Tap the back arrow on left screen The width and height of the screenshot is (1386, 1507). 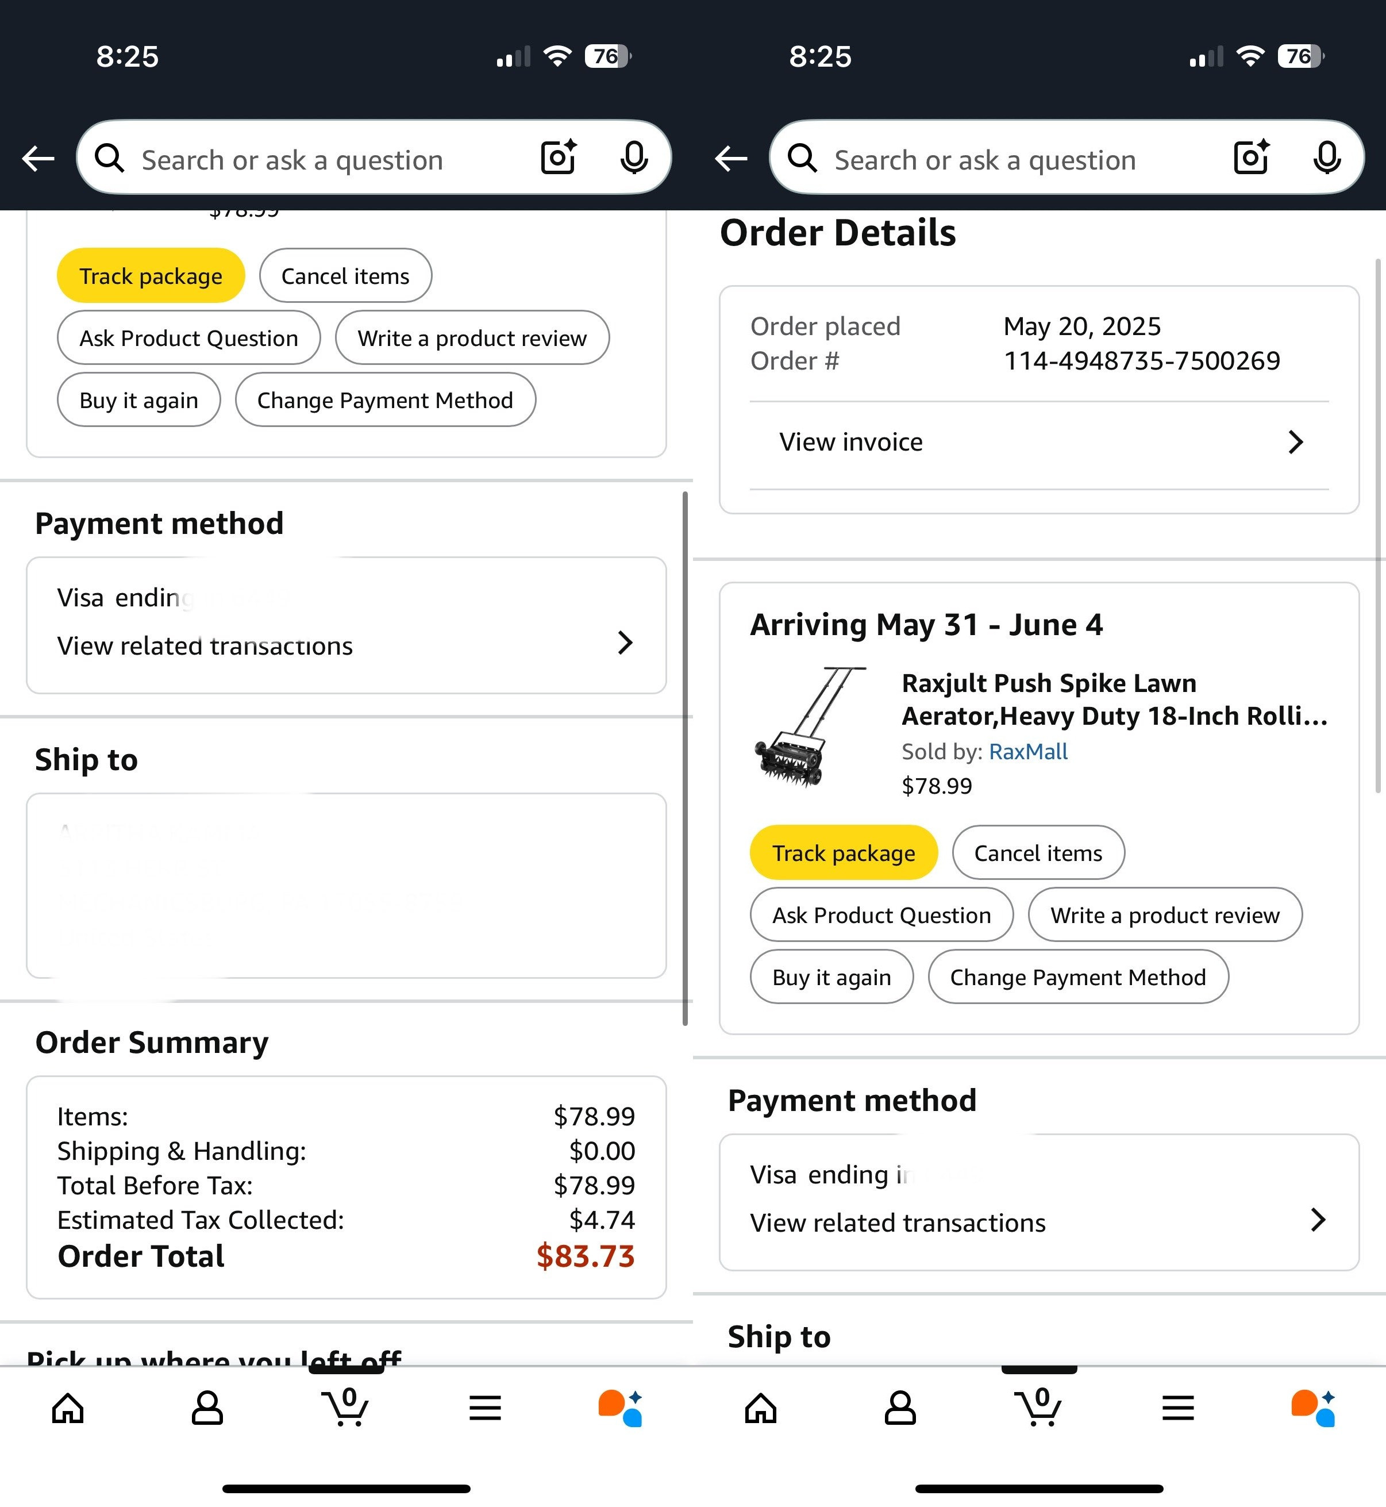pyautogui.click(x=38, y=158)
